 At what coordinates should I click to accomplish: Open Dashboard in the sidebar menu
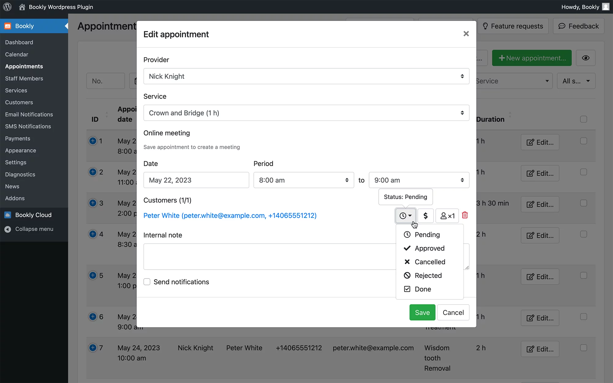[x=19, y=42]
